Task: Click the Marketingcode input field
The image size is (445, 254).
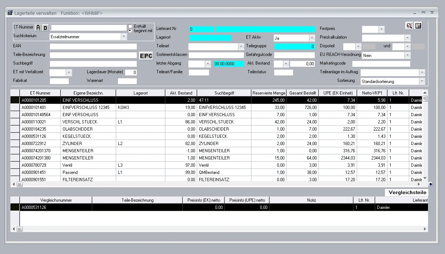Action: (x=381, y=64)
